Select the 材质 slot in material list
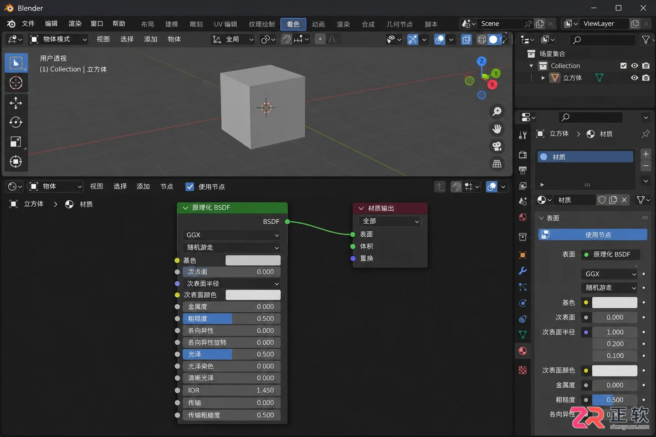Screen dimensions: 656x437 585,157
